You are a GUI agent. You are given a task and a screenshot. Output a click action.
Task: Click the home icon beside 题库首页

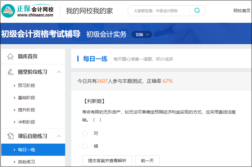(x=10, y=57)
